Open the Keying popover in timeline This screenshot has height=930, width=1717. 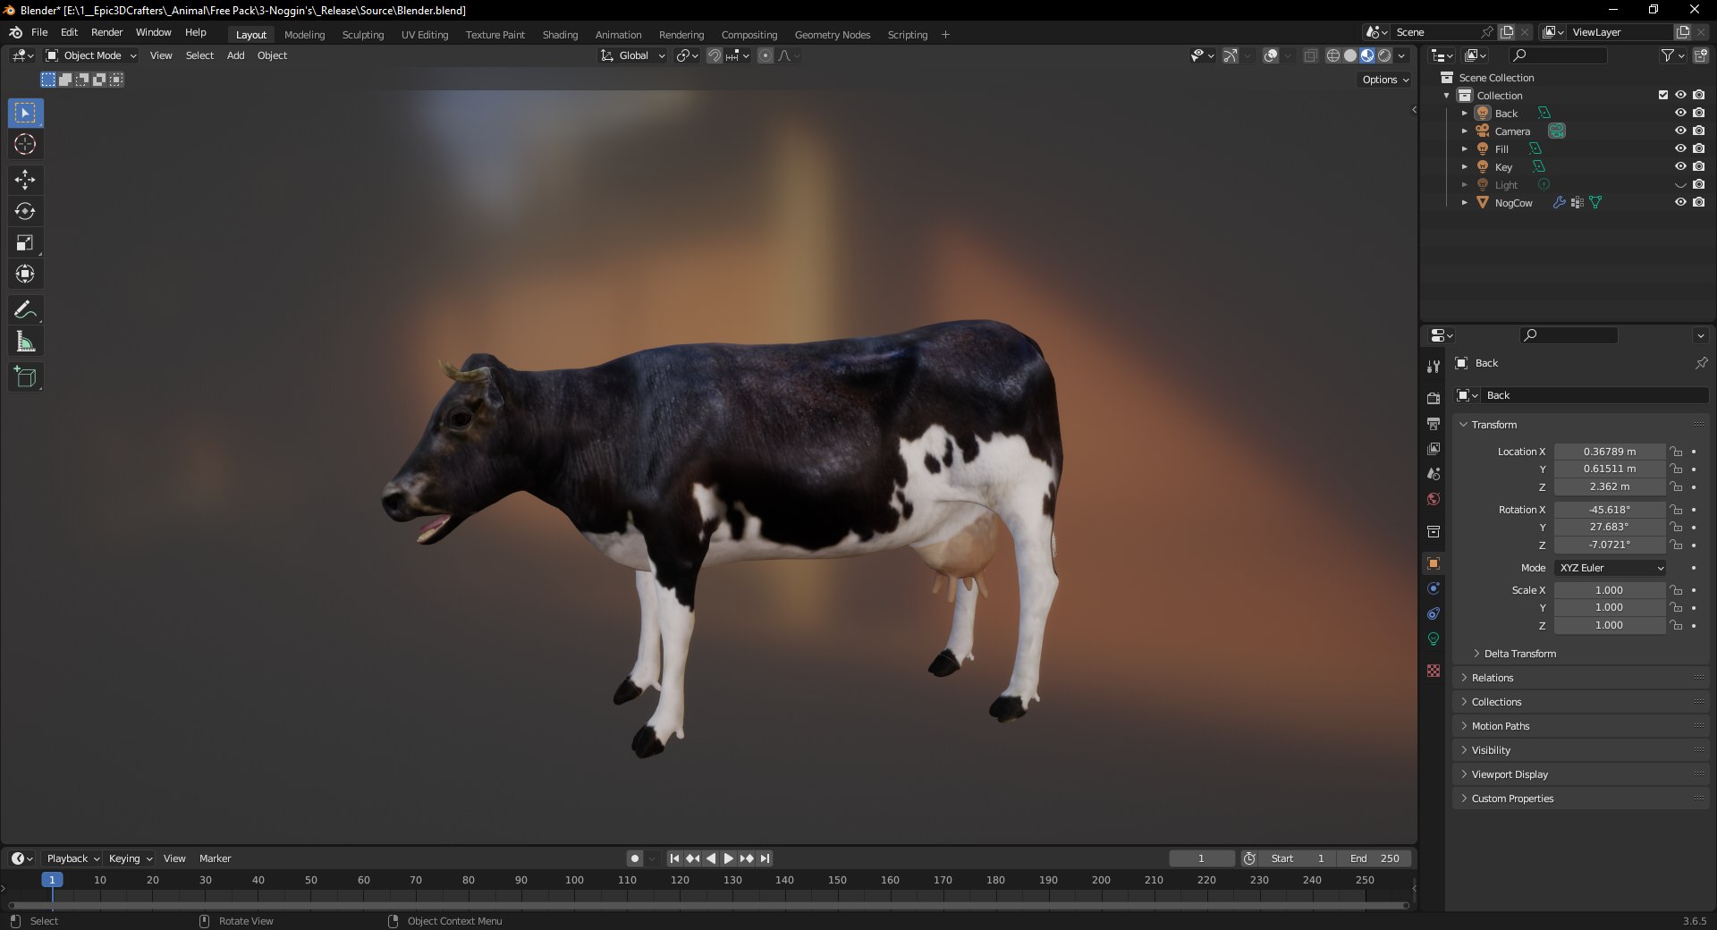pyautogui.click(x=130, y=858)
